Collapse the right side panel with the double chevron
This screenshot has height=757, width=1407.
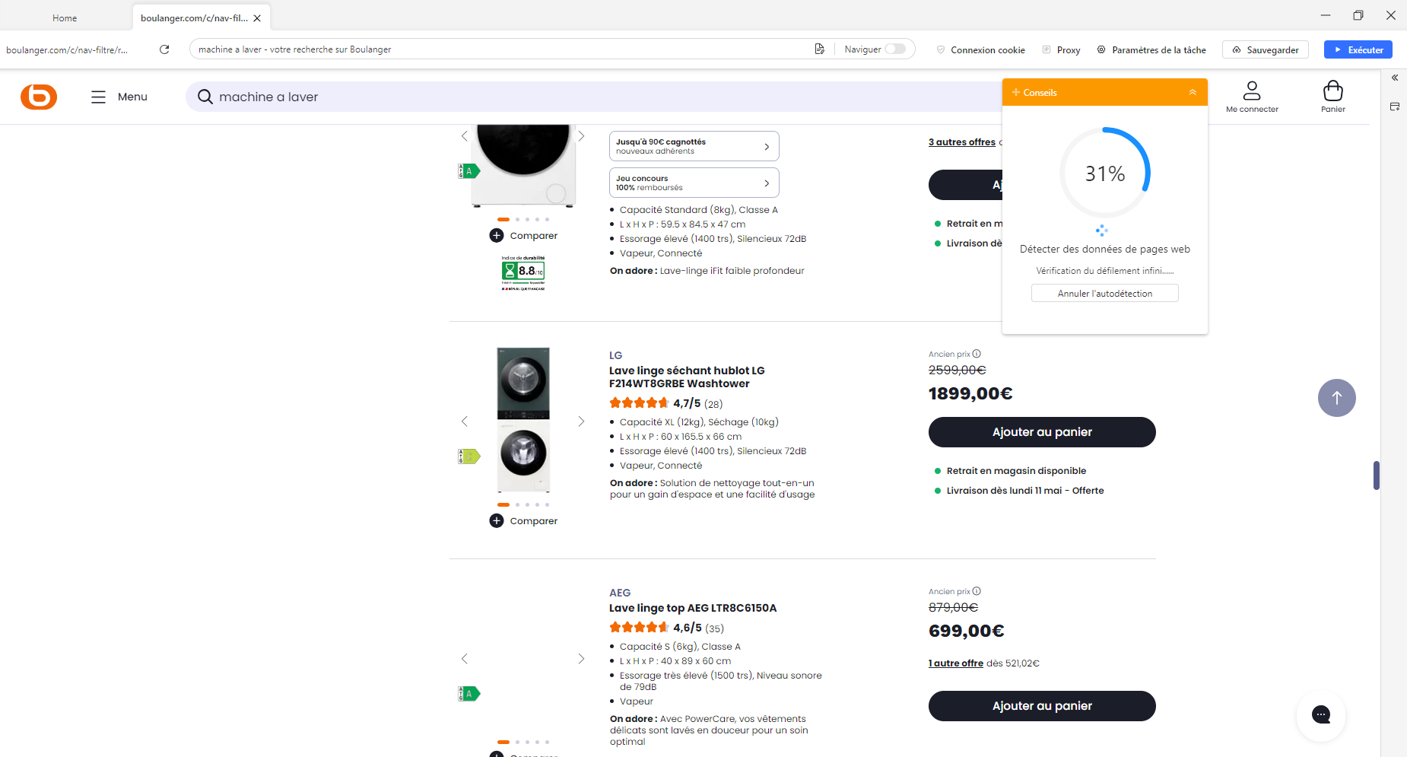coord(1395,78)
